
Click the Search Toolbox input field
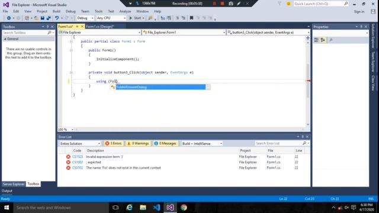(25, 33)
